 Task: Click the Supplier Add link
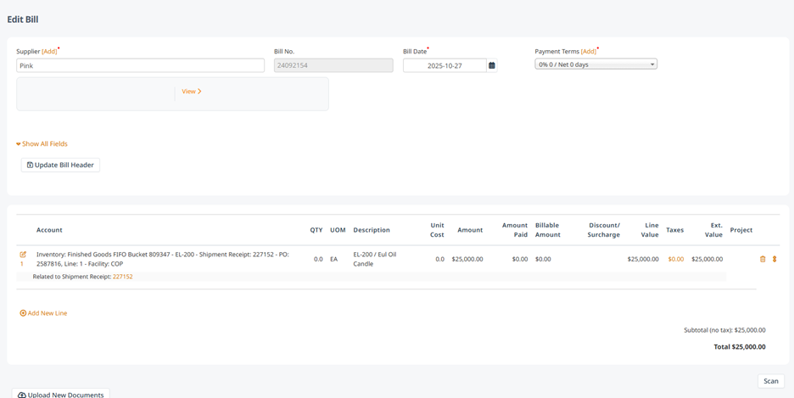point(49,52)
